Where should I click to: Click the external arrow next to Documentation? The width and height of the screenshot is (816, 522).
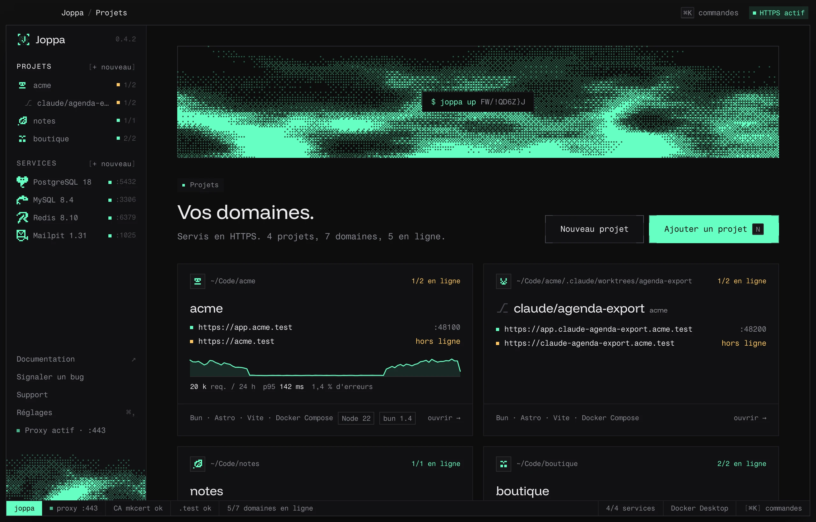134,360
